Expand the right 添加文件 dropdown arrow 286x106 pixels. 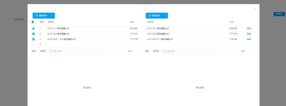165,16
